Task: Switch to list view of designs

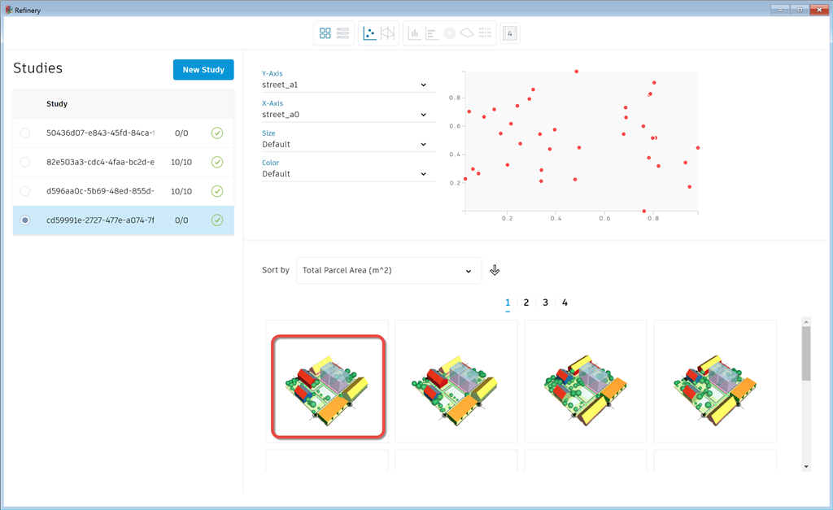Action: (x=342, y=33)
